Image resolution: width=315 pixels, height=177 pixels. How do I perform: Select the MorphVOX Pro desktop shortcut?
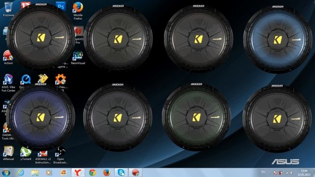(79, 35)
